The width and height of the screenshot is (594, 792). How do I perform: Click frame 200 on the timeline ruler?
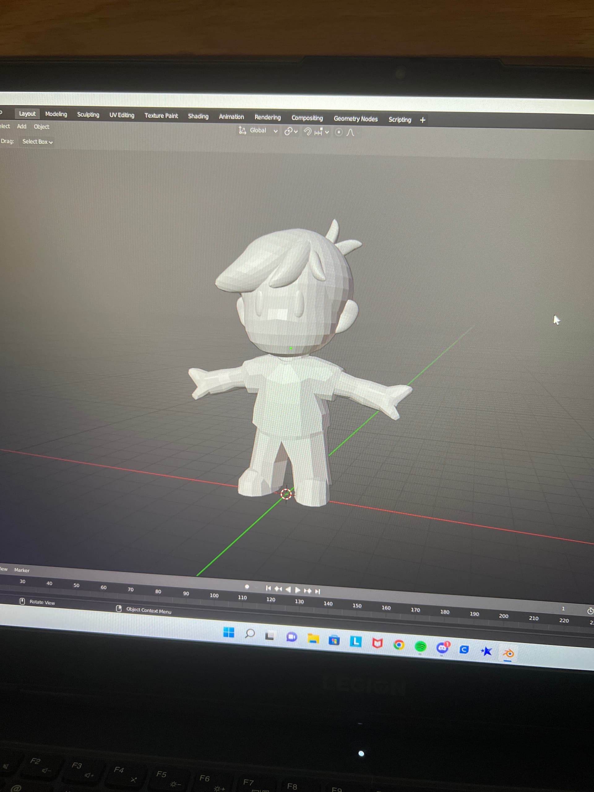[x=503, y=616]
